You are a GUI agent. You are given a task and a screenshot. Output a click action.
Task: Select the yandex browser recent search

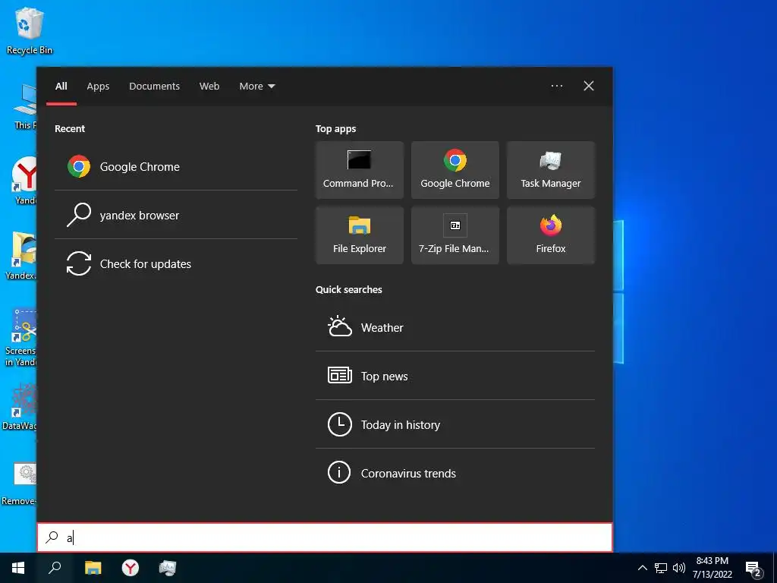(x=176, y=215)
